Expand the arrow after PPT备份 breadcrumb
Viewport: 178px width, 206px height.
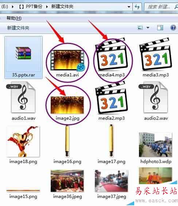pos(47,7)
